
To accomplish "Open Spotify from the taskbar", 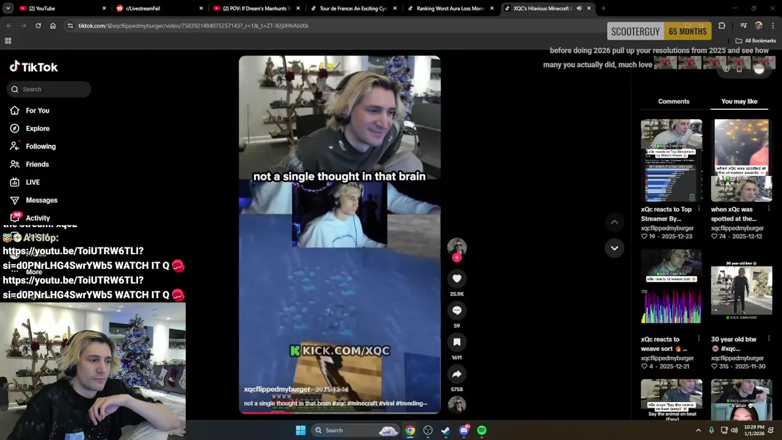I will (481, 430).
